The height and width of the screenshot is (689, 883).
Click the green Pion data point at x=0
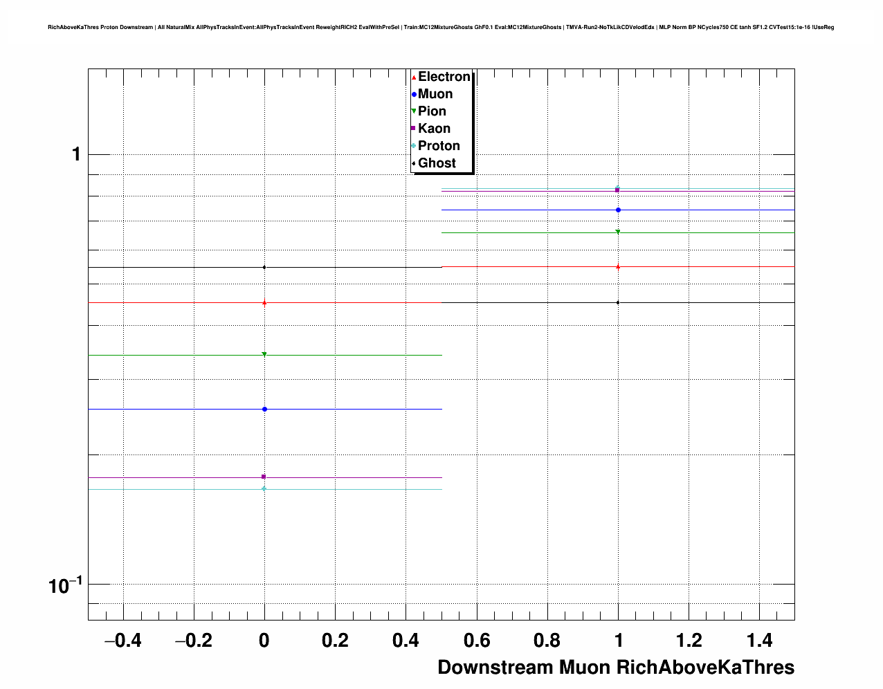[264, 355]
